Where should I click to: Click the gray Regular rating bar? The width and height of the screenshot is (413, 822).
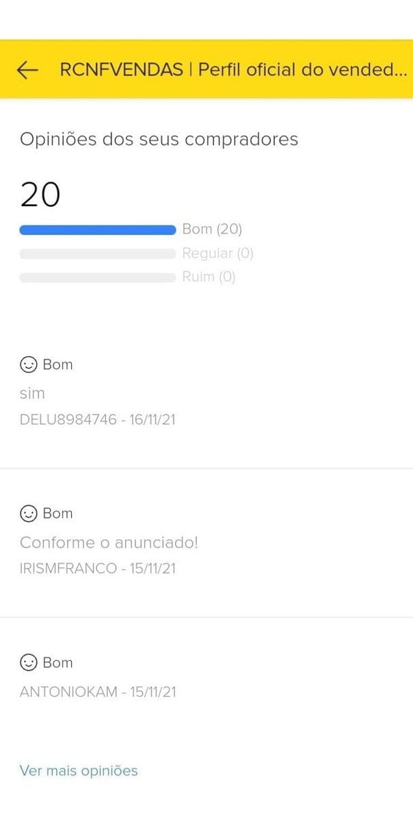(x=98, y=253)
